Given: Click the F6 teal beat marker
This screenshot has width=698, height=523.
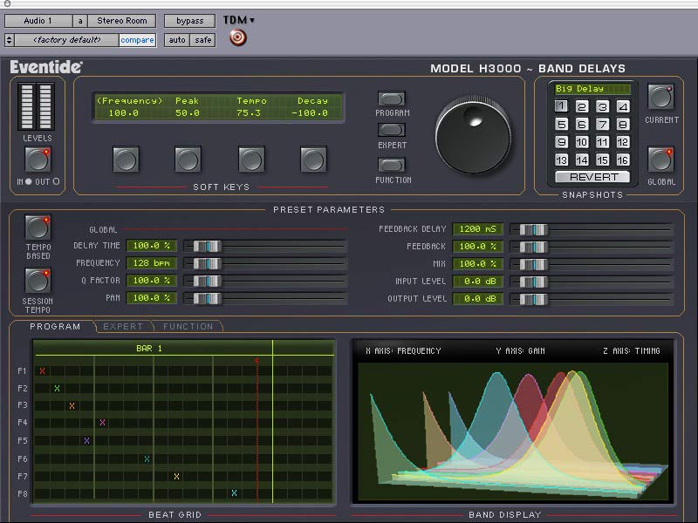Looking at the screenshot, I should tap(147, 459).
